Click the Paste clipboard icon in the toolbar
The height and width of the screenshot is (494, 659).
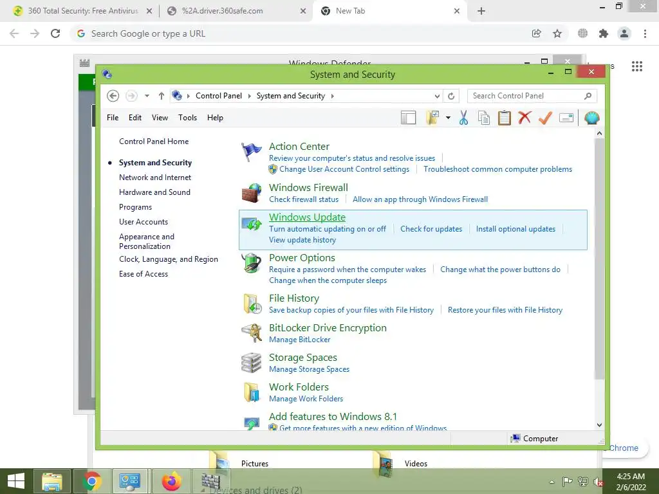click(505, 118)
